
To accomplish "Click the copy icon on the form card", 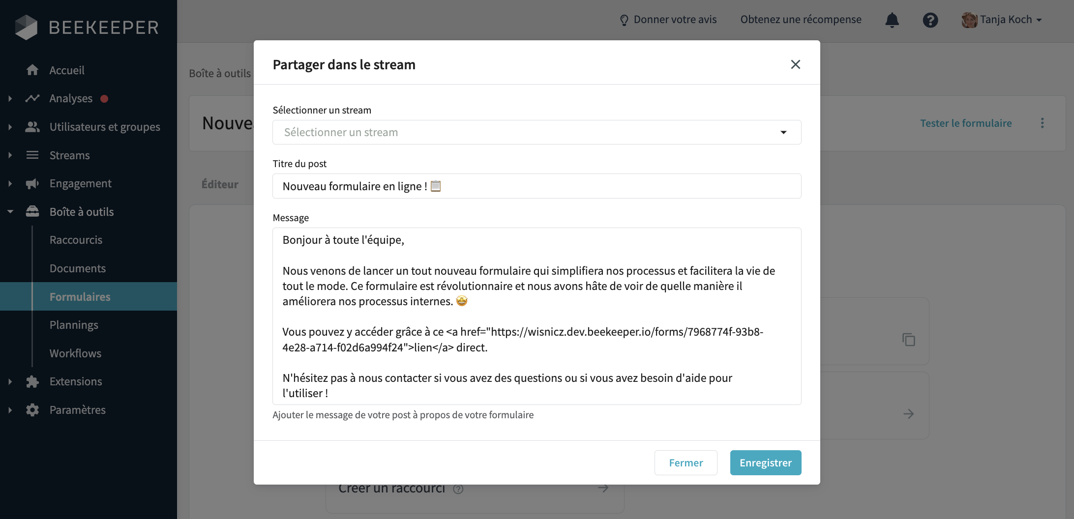I will click(908, 339).
